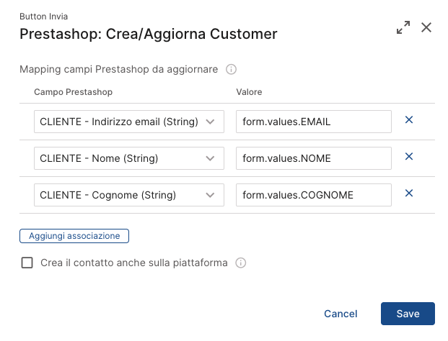Edit the form.values.NOME value field
Viewport: 448px width, 341px height.
314,158
